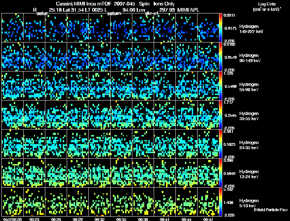The image size is (290, 221).
Task: Click the '06:41' time axis label
Action: click(x=165, y=219)
